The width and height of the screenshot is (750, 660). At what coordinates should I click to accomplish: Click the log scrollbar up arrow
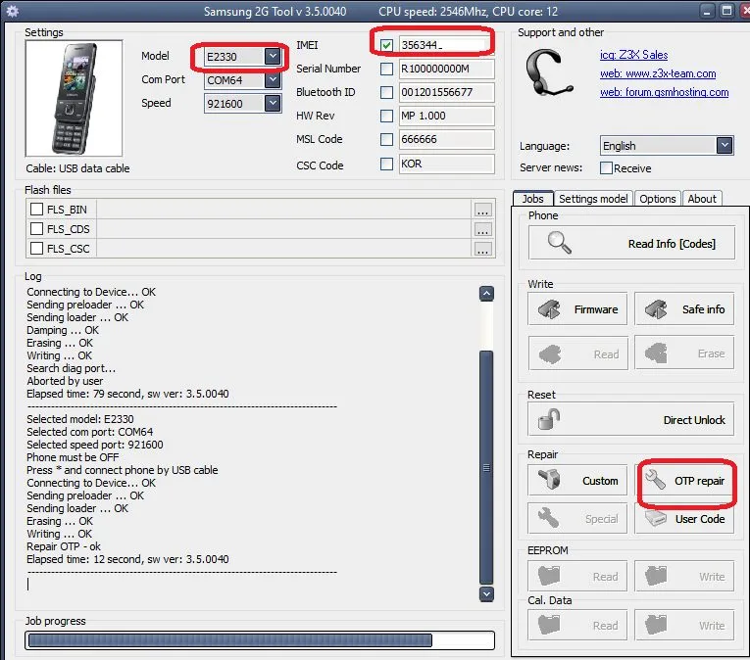tap(486, 293)
